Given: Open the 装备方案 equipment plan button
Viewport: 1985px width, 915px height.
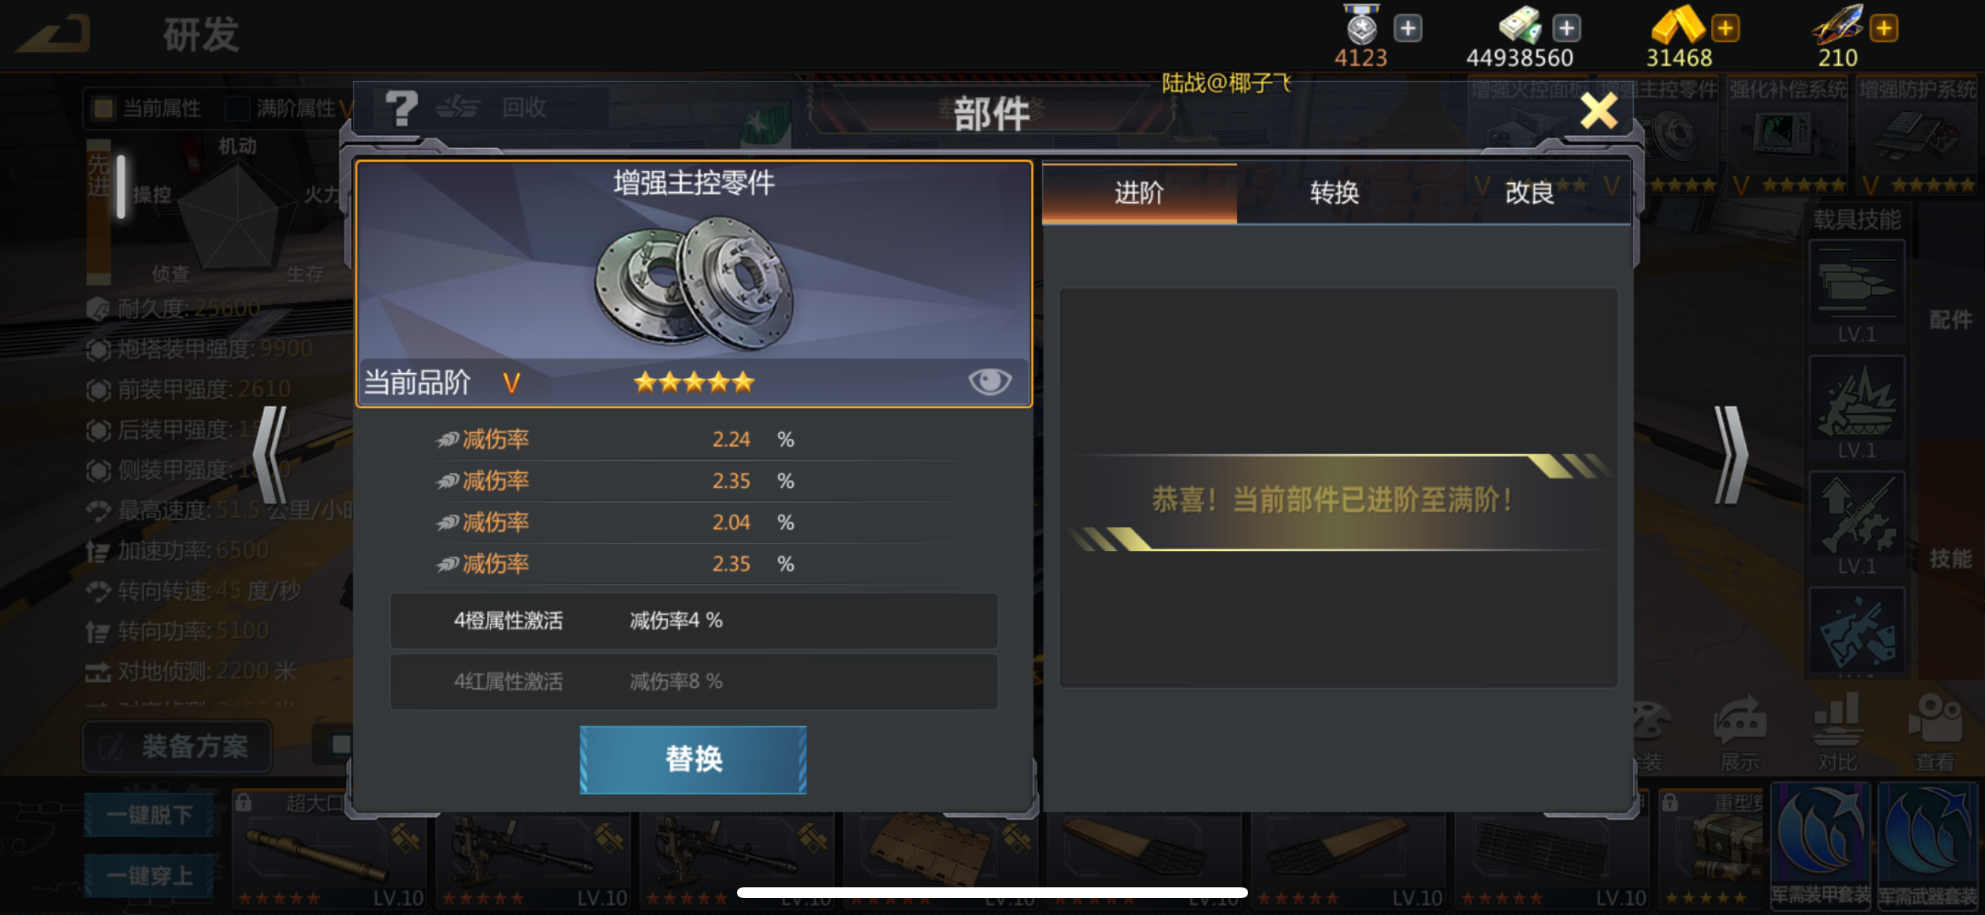Looking at the screenshot, I should pyautogui.click(x=177, y=745).
